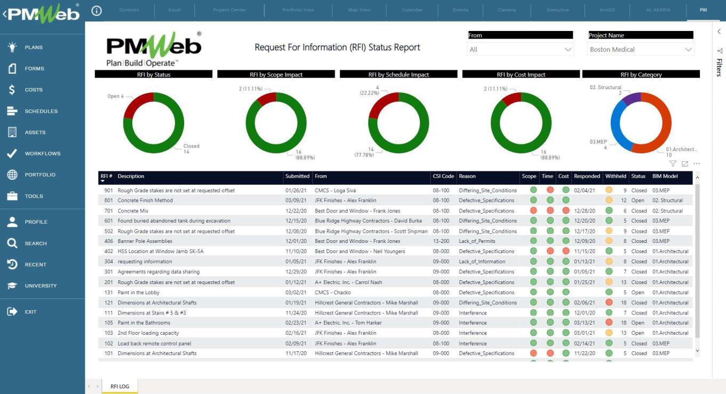Click 'Paint in the Lobby' description cell
Image resolution: width=726 pixels, height=394 pixels.
[139, 293]
